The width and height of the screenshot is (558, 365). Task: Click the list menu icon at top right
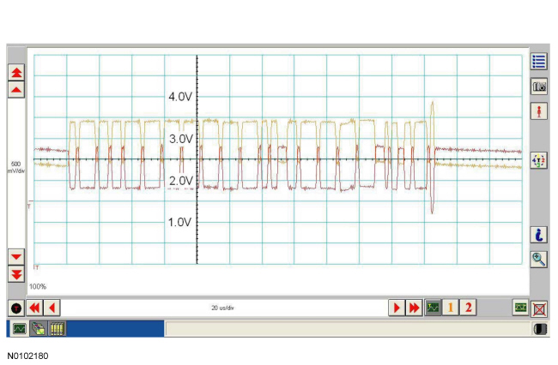pos(539,61)
